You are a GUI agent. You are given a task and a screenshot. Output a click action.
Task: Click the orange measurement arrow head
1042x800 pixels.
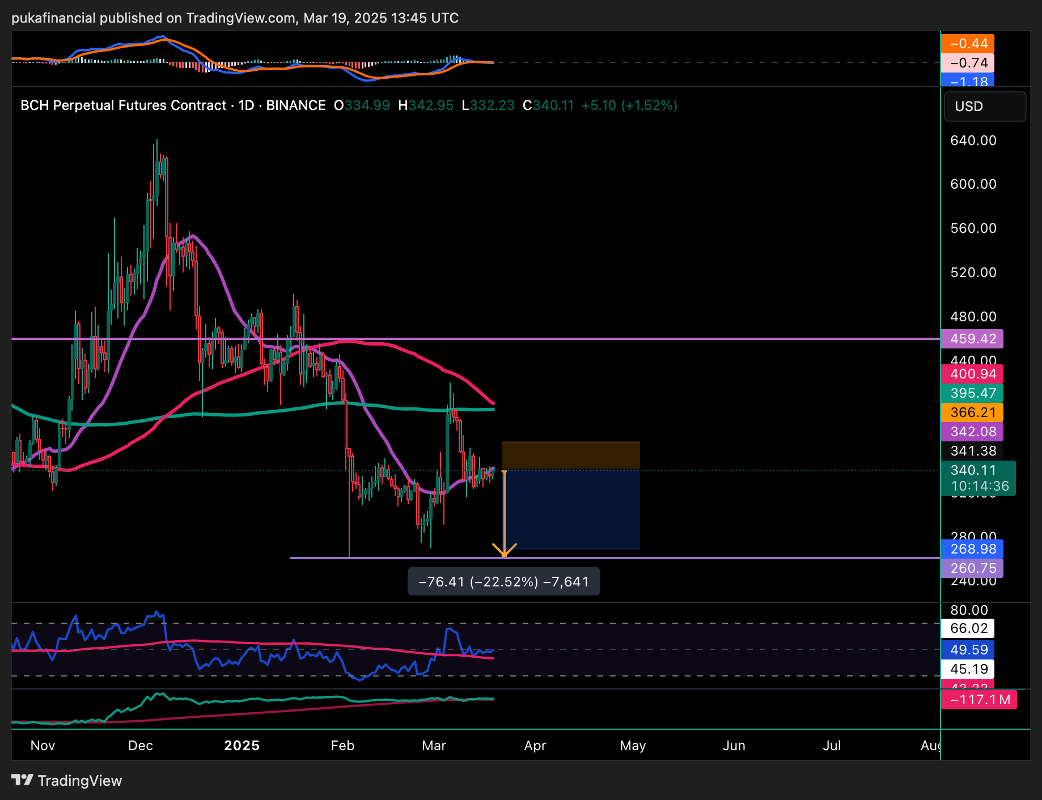point(504,550)
